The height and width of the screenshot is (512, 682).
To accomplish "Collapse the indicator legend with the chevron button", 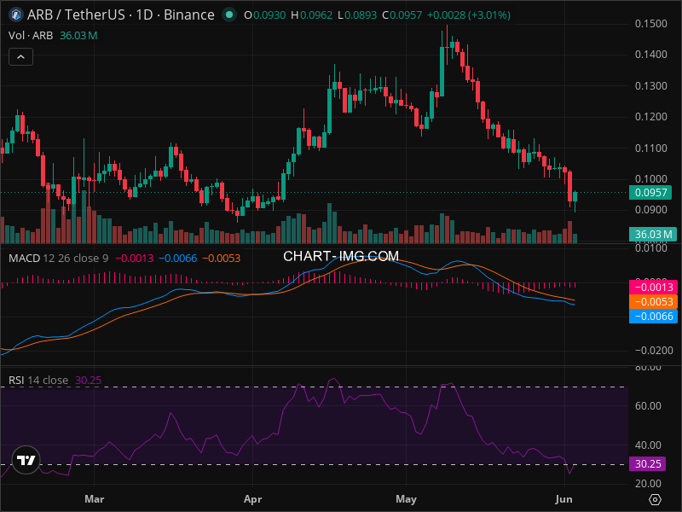I will [x=20, y=57].
